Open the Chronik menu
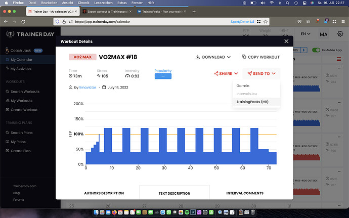Image resolution: width=349 pixels, height=218 pixels. pos(83,3)
